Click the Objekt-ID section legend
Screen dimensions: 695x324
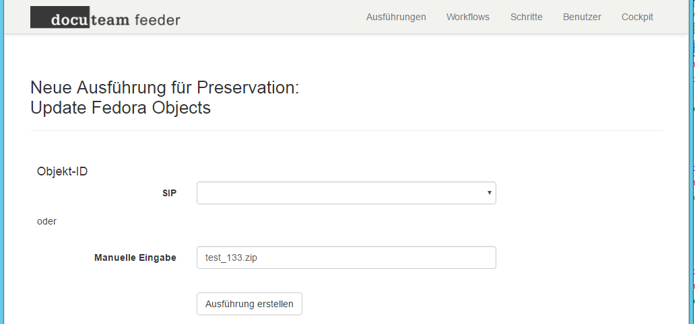click(x=62, y=171)
